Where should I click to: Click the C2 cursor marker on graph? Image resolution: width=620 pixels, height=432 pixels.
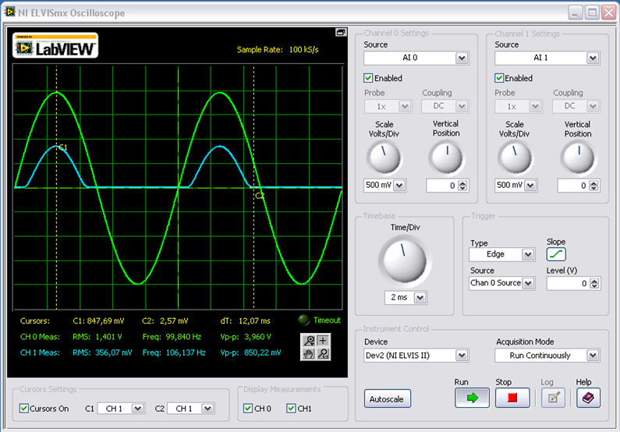[260, 196]
